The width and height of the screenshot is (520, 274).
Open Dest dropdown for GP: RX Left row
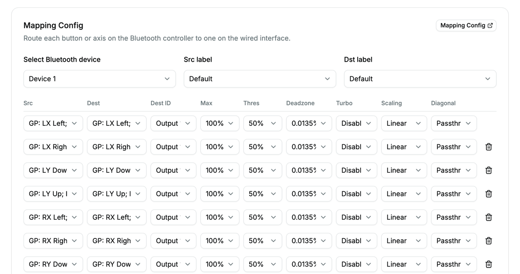pos(117,217)
